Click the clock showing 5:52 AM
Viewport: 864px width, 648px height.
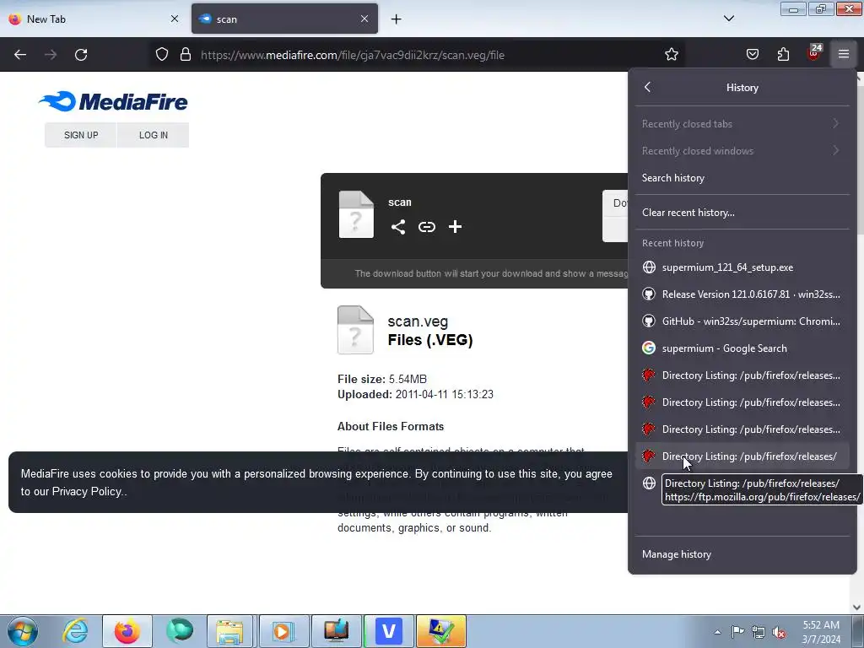pyautogui.click(x=821, y=632)
